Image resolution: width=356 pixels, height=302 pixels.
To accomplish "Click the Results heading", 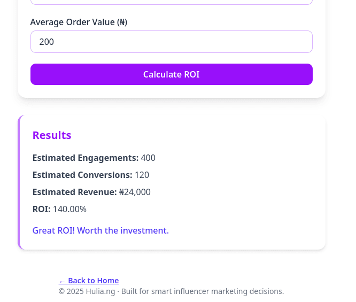I will pos(52,135).
